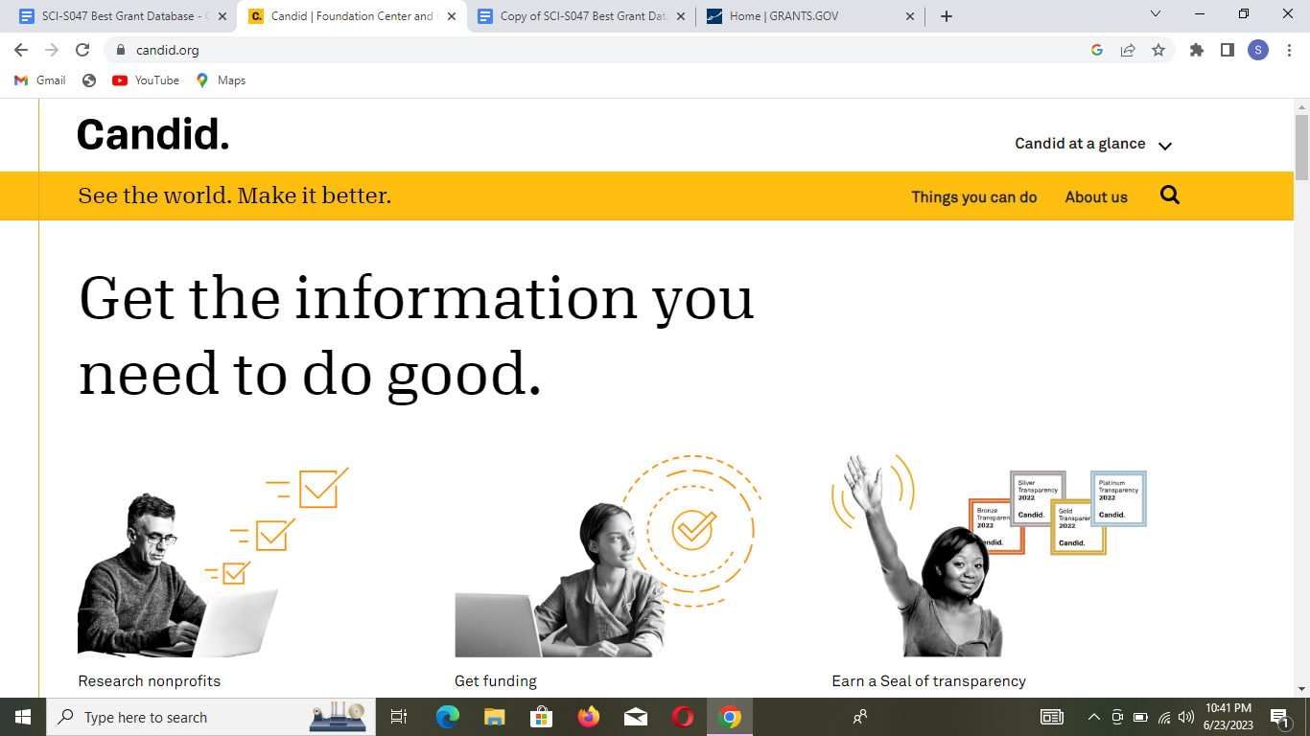Expand the About us menu
Image resolution: width=1310 pixels, height=736 pixels.
(x=1096, y=196)
